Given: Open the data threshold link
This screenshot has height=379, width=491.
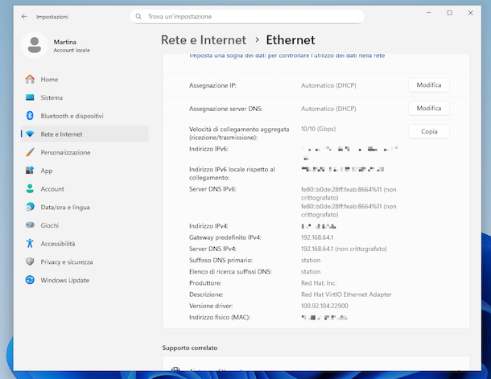Looking at the screenshot, I should click(x=287, y=56).
